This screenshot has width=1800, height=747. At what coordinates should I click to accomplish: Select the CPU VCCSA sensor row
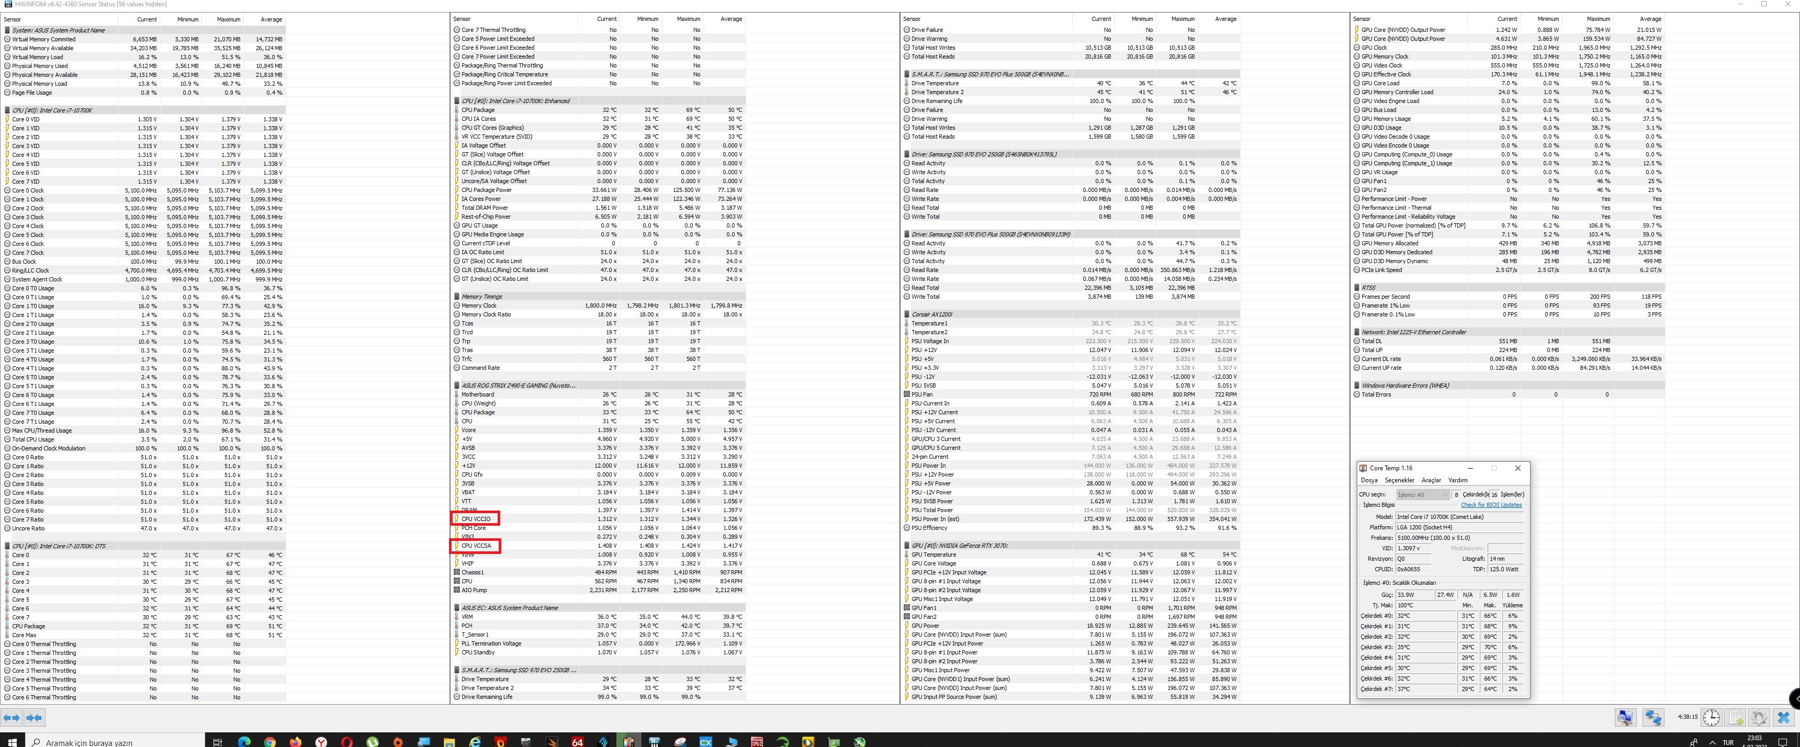(x=598, y=546)
